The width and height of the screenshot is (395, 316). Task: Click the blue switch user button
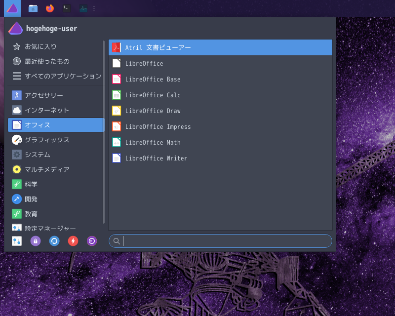[54, 241]
